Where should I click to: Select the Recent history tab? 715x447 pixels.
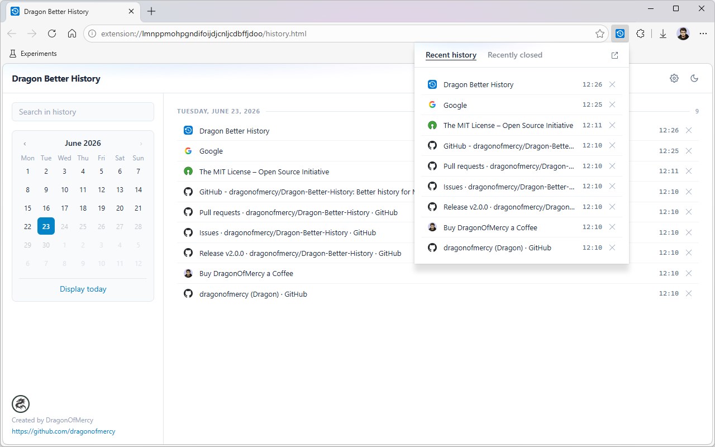[451, 55]
